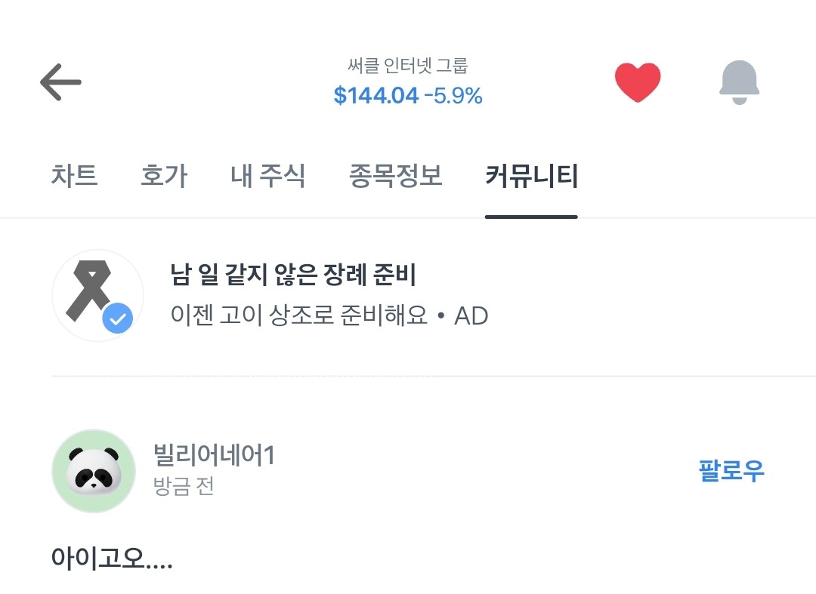Open the bell notification alert icon
The image size is (816, 594).
pyautogui.click(x=739, y=82)
